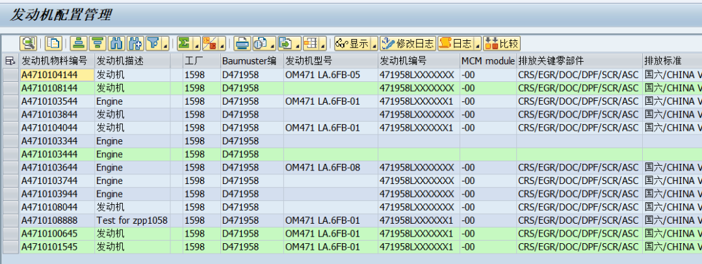Click the Print printer icon

(x=242, y=44)
